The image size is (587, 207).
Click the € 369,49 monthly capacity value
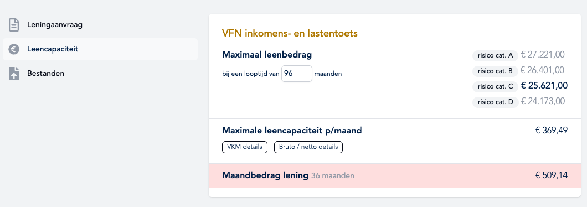pos(552,131)
